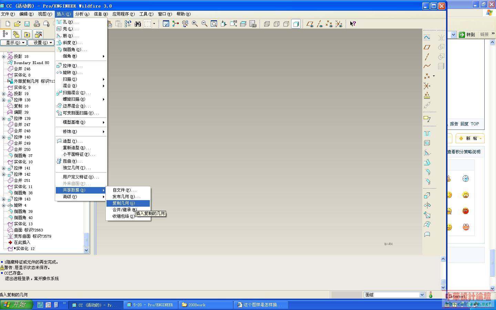Click the Shell tool icon in right toolbar
Image resolution: width=496 pixels, height=310 pixels.
[427, 143]
